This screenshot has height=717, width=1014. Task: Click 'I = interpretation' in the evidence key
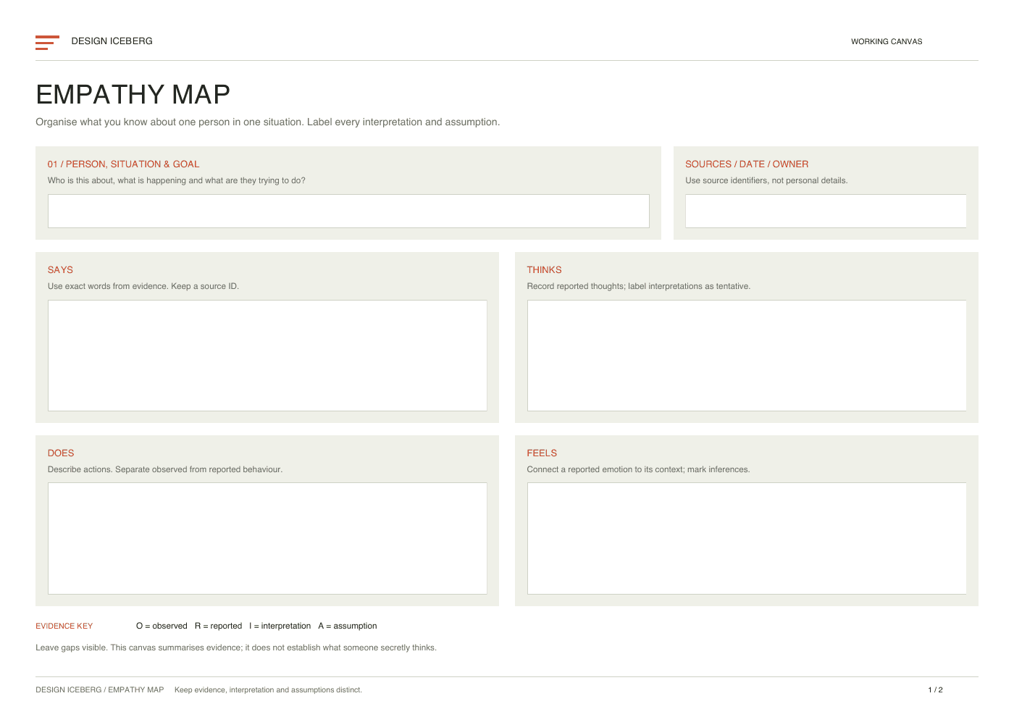[x=280, y=626]
